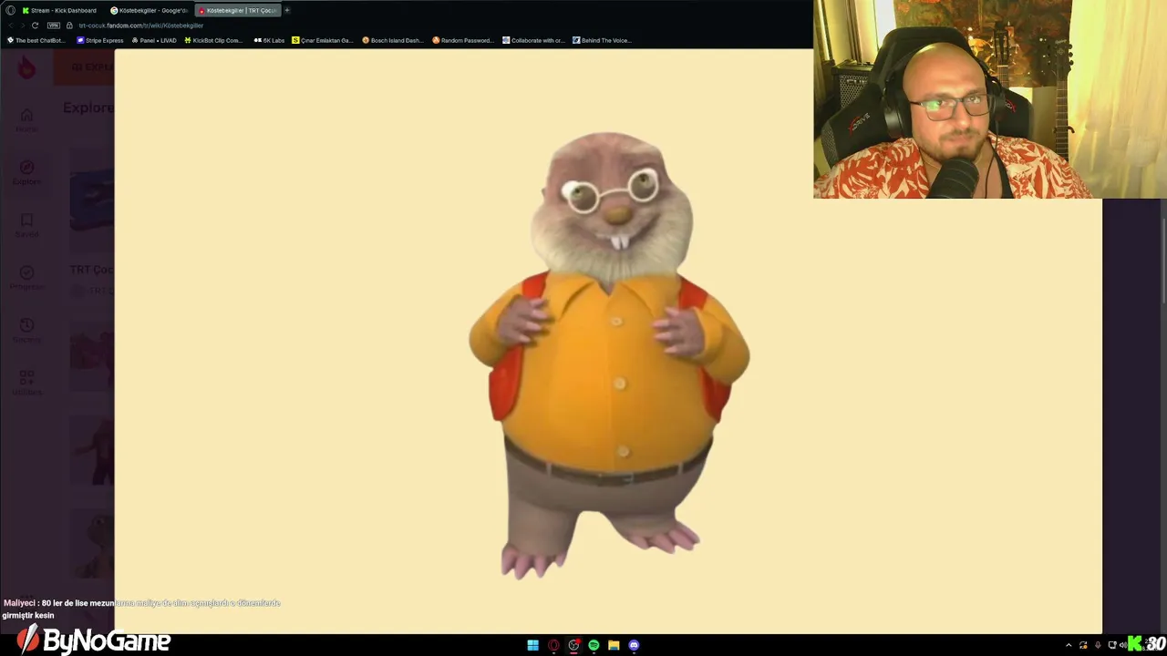
Task: Open the Saved bookmark section in sidebar
Action: [26, 225]
